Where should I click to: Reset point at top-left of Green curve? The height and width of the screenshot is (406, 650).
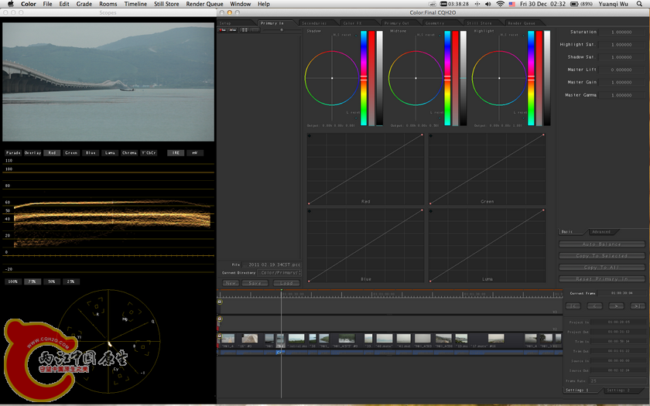pyautogui.click(x=431, y=136)
